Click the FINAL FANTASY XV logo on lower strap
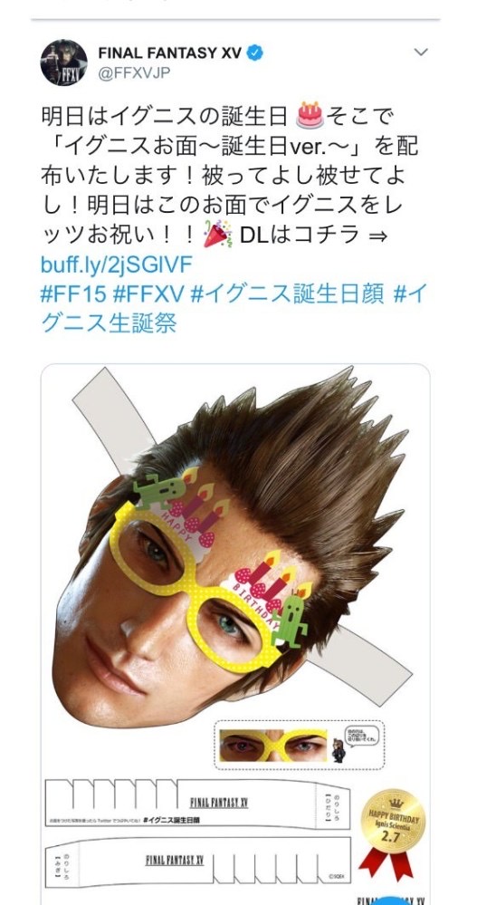 pos(175,860)
